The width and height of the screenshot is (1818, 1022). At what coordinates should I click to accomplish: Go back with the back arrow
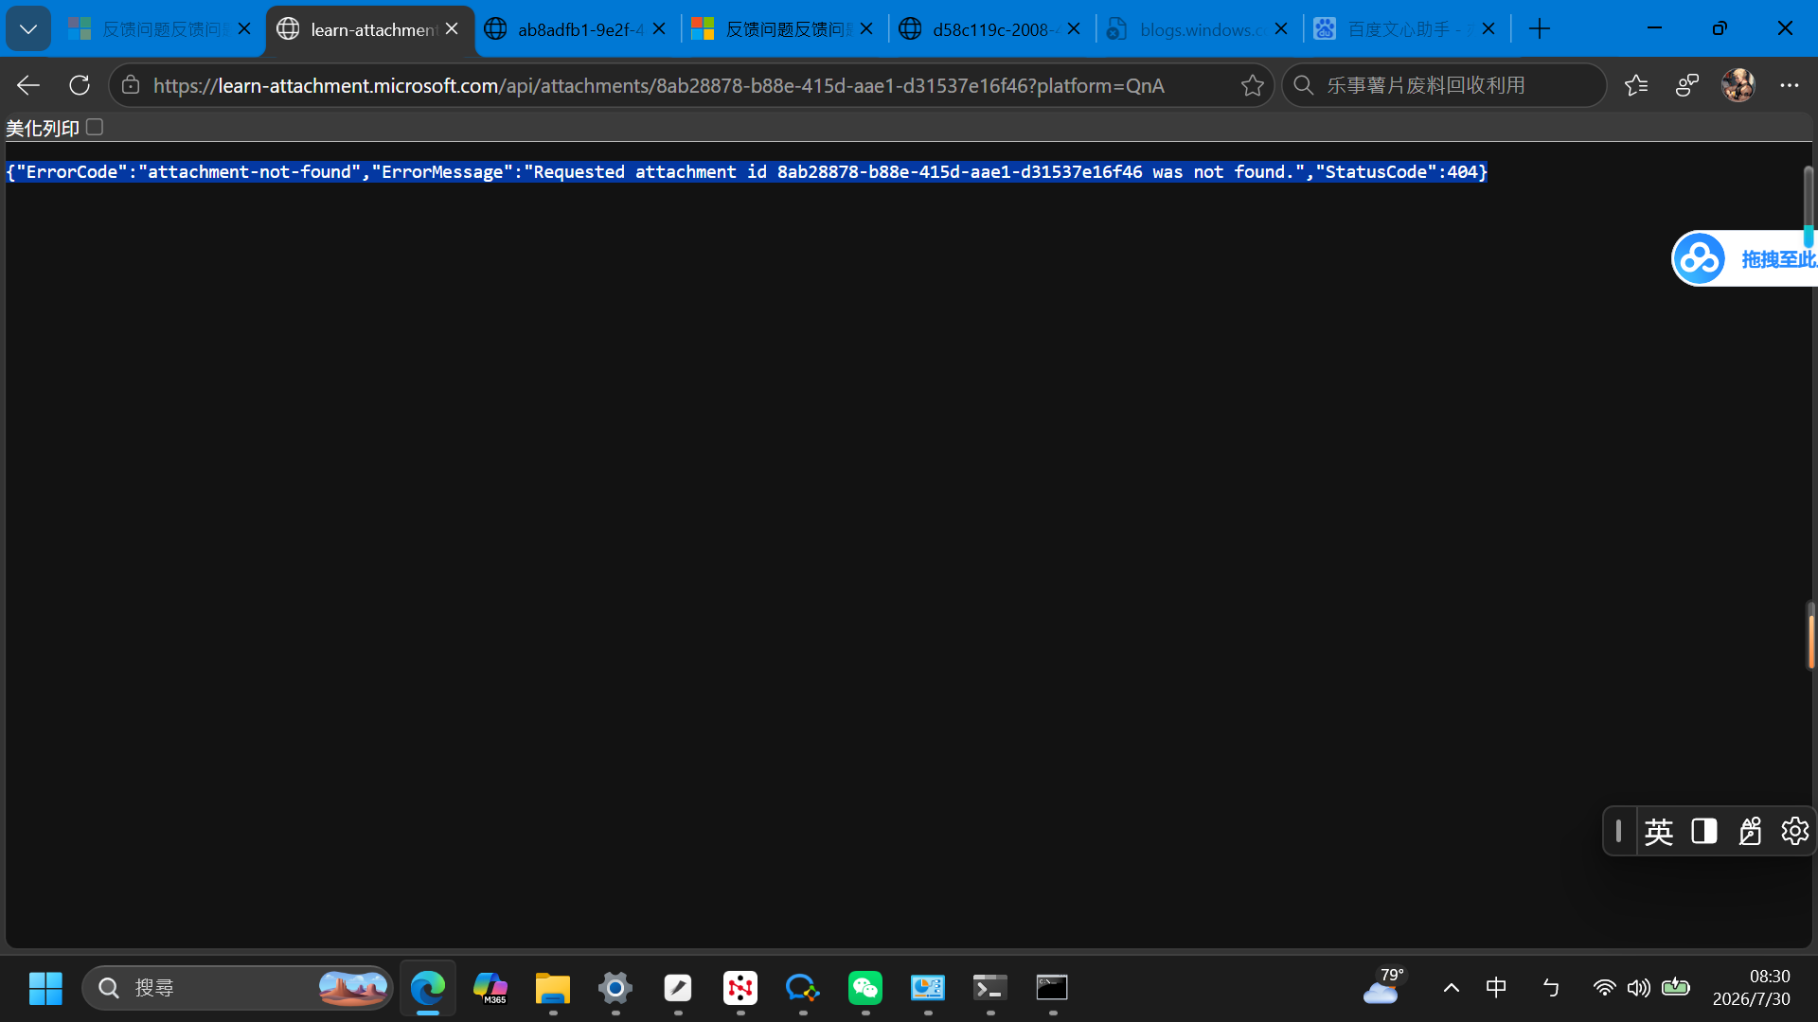pos(28,85)
